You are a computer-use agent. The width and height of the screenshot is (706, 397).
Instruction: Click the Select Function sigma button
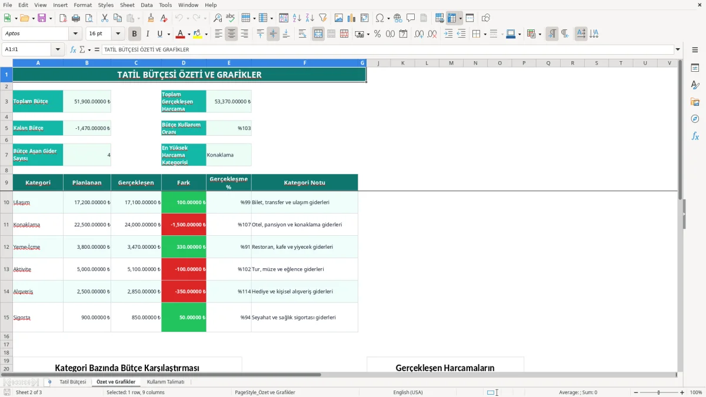[82, 50]
